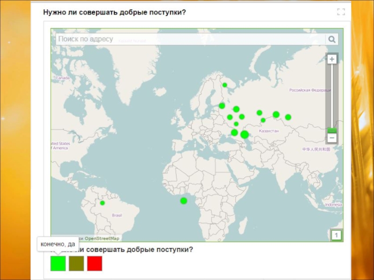
Task: Click the green marker in Brazil
Action: pyautogui.click(x=102, y=203)
